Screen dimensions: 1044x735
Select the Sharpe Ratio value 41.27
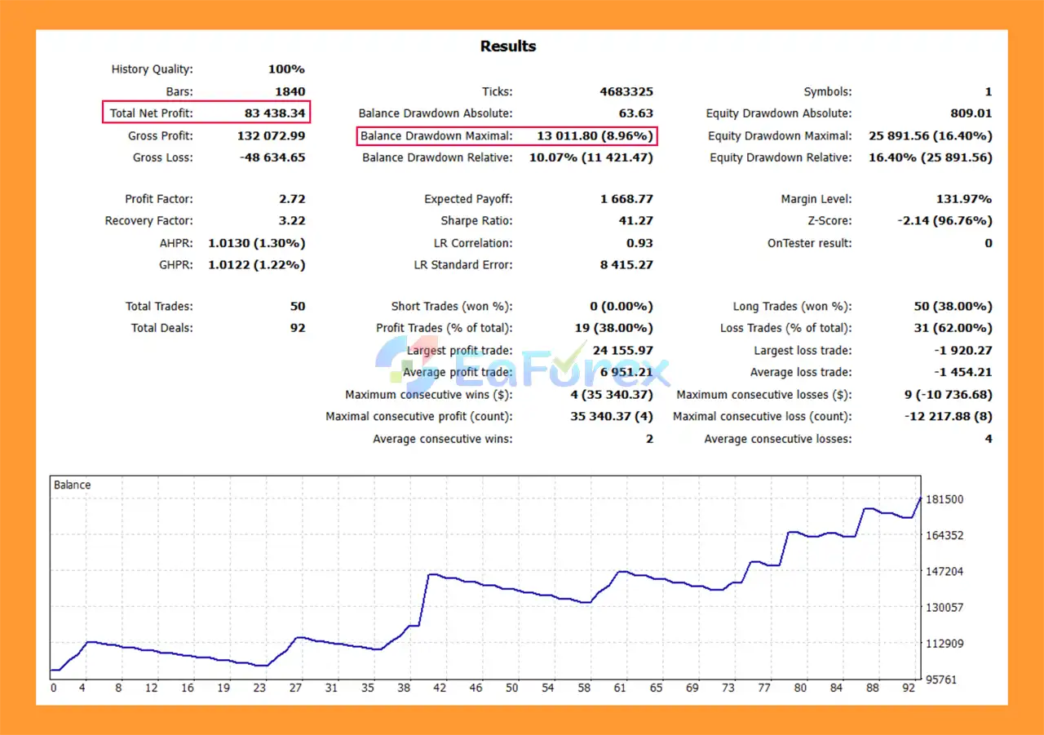pos(635,221)
